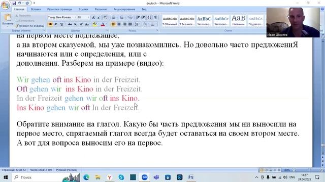Open Windows Start menu
Viewport: 325px width, 182px height.
pyautogui.click(x=6, y=177)
